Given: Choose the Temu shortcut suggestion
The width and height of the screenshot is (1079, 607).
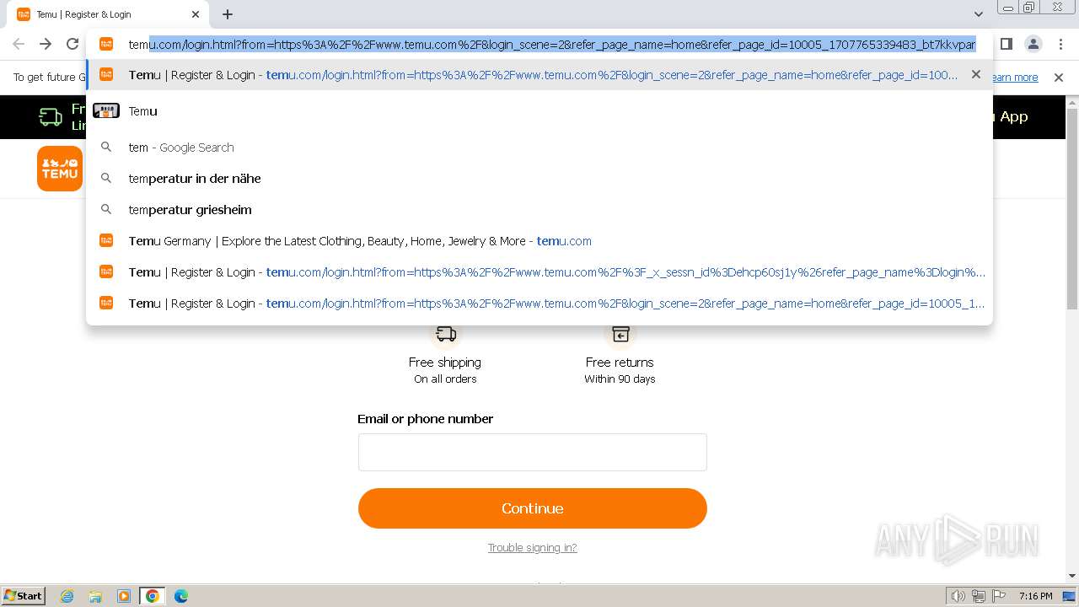Looking at the screenshot, I should (539, 111).
